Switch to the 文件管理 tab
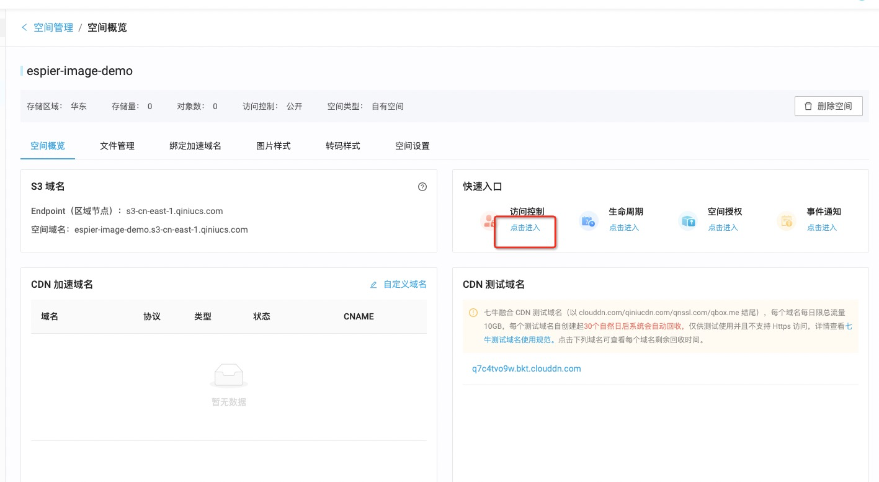This screenshot has height=482, width=879. point(117,146)
